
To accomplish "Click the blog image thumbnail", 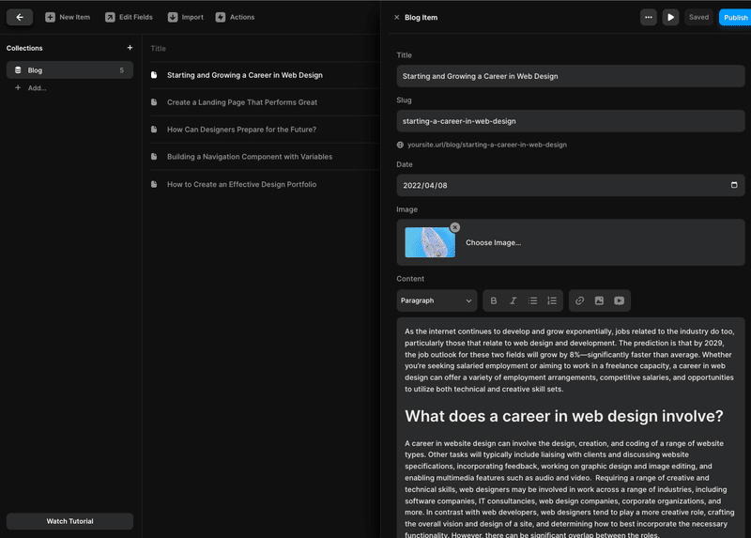I will click(430, 242).
